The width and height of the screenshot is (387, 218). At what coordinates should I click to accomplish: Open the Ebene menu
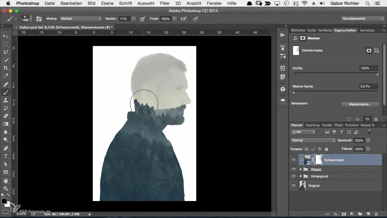coord(107,3)
